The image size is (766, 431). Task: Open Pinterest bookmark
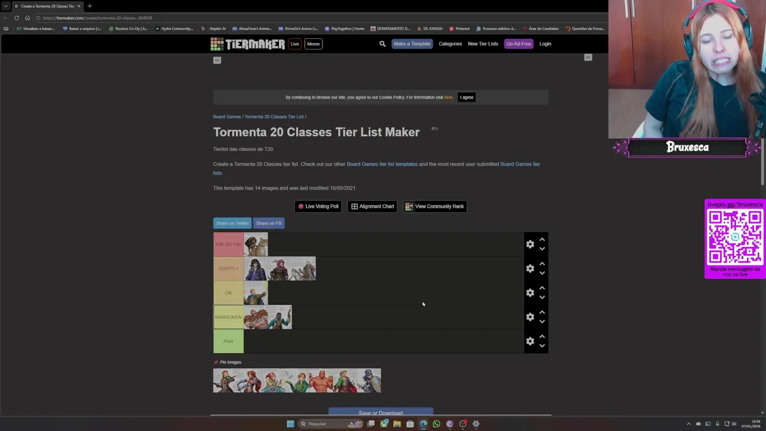460,29
